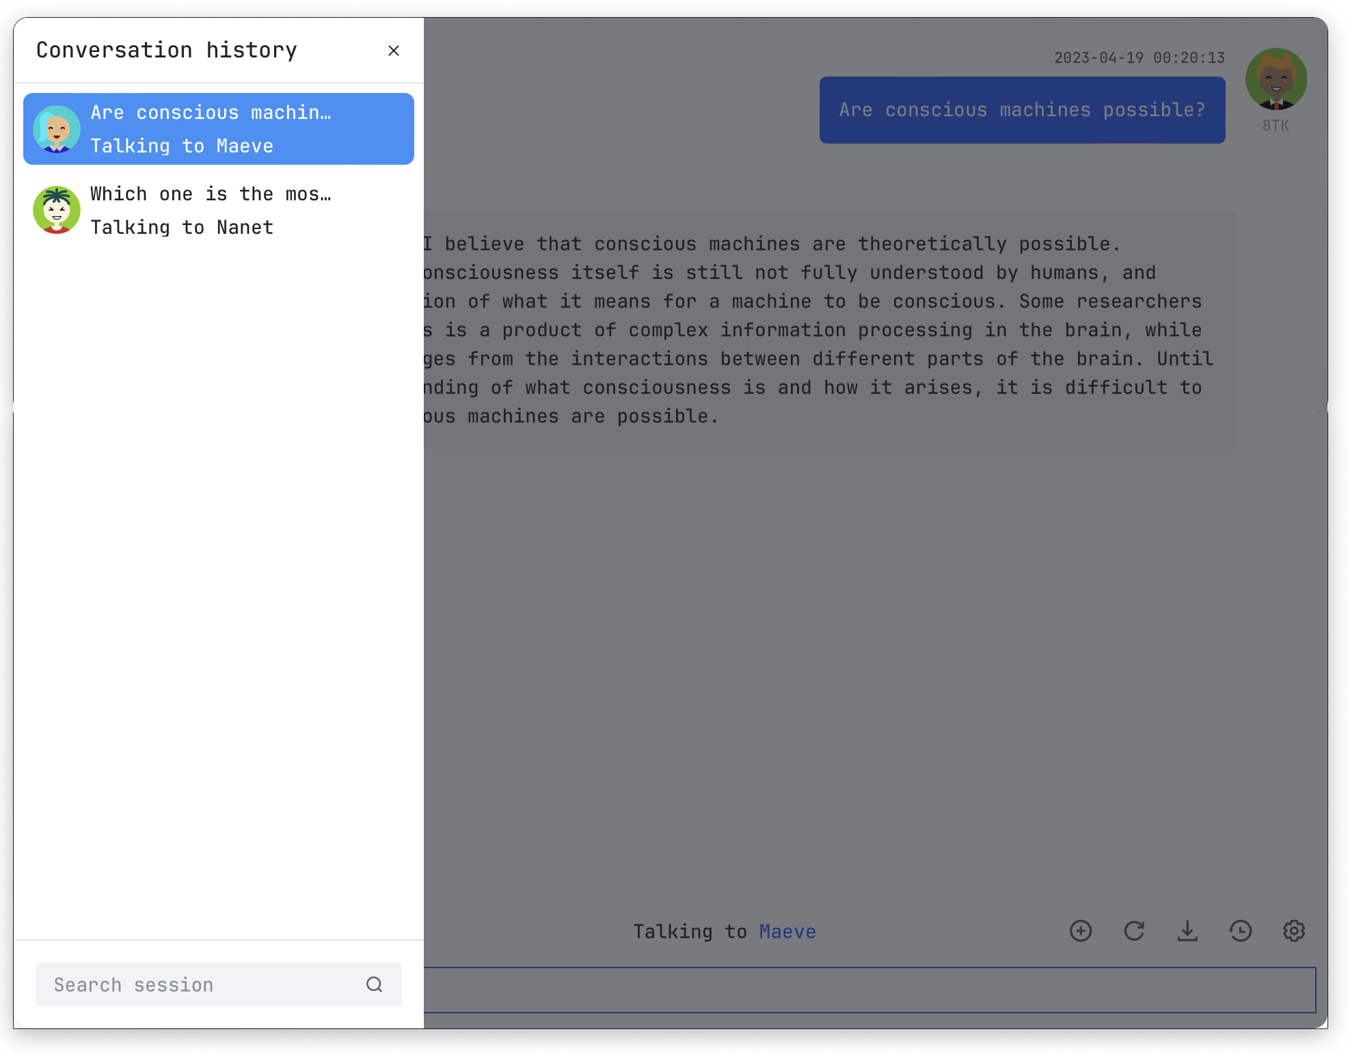
Task: Close the Conversation history panel
Action: click(393, 51)
